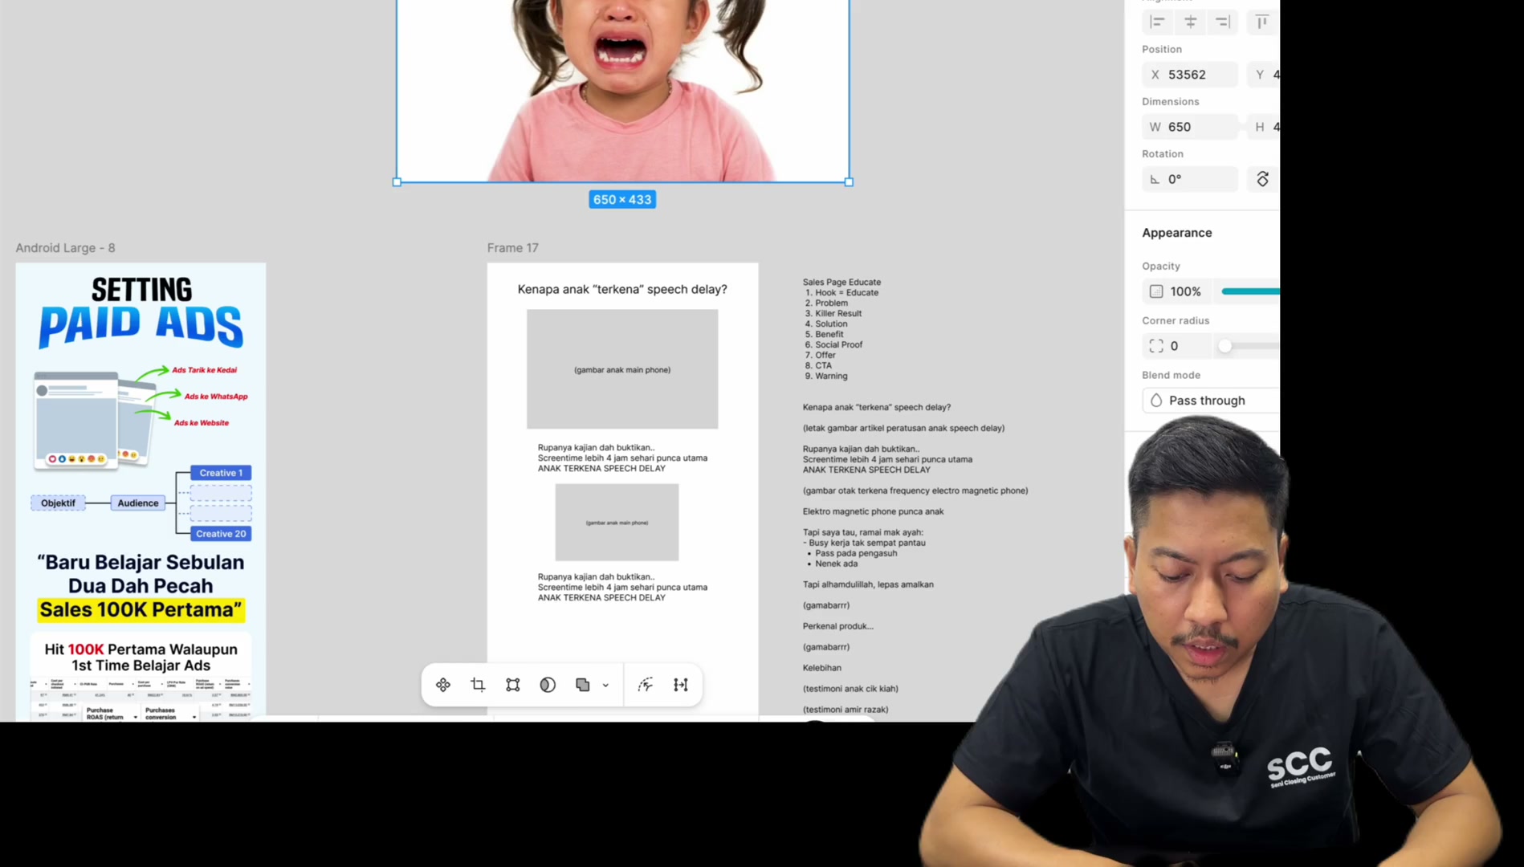Select the Android Large - 8 frame label
This screenshot has width=1524, height=867.
[x=65, y=248]
